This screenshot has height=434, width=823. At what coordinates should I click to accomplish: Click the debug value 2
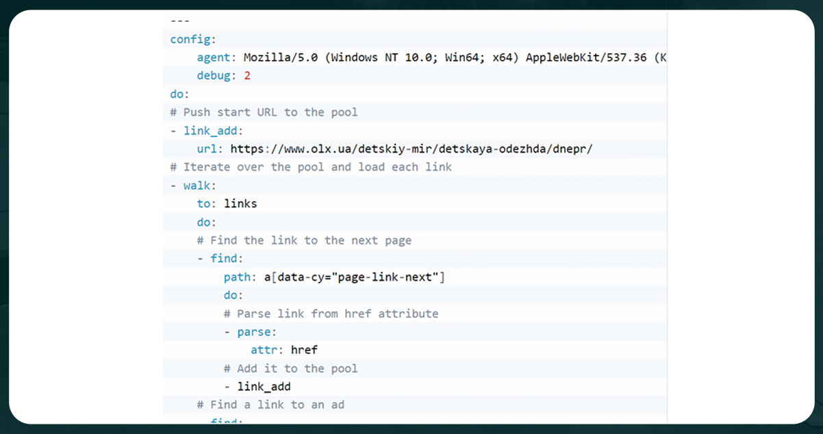(246, 75)
